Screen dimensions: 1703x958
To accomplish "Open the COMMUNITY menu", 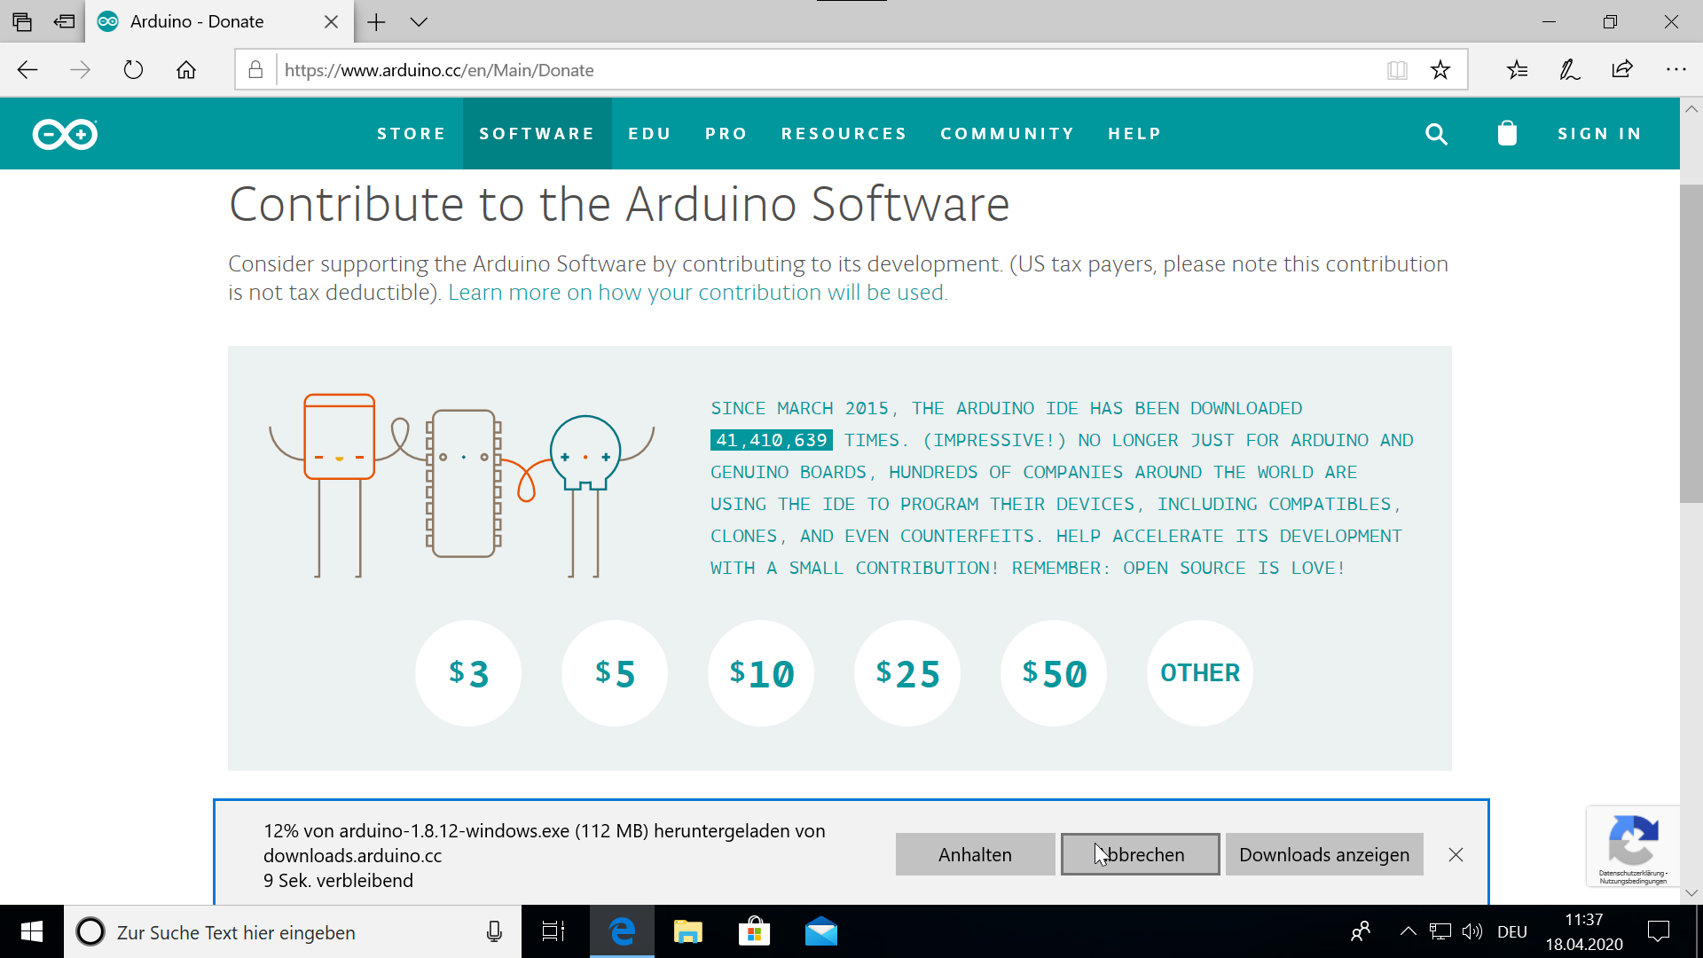I will point(1008,134).
